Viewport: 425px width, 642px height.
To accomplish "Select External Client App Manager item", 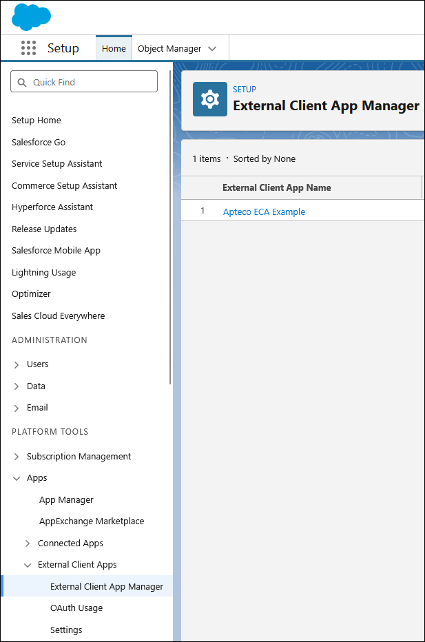I will tap(87, 586).
